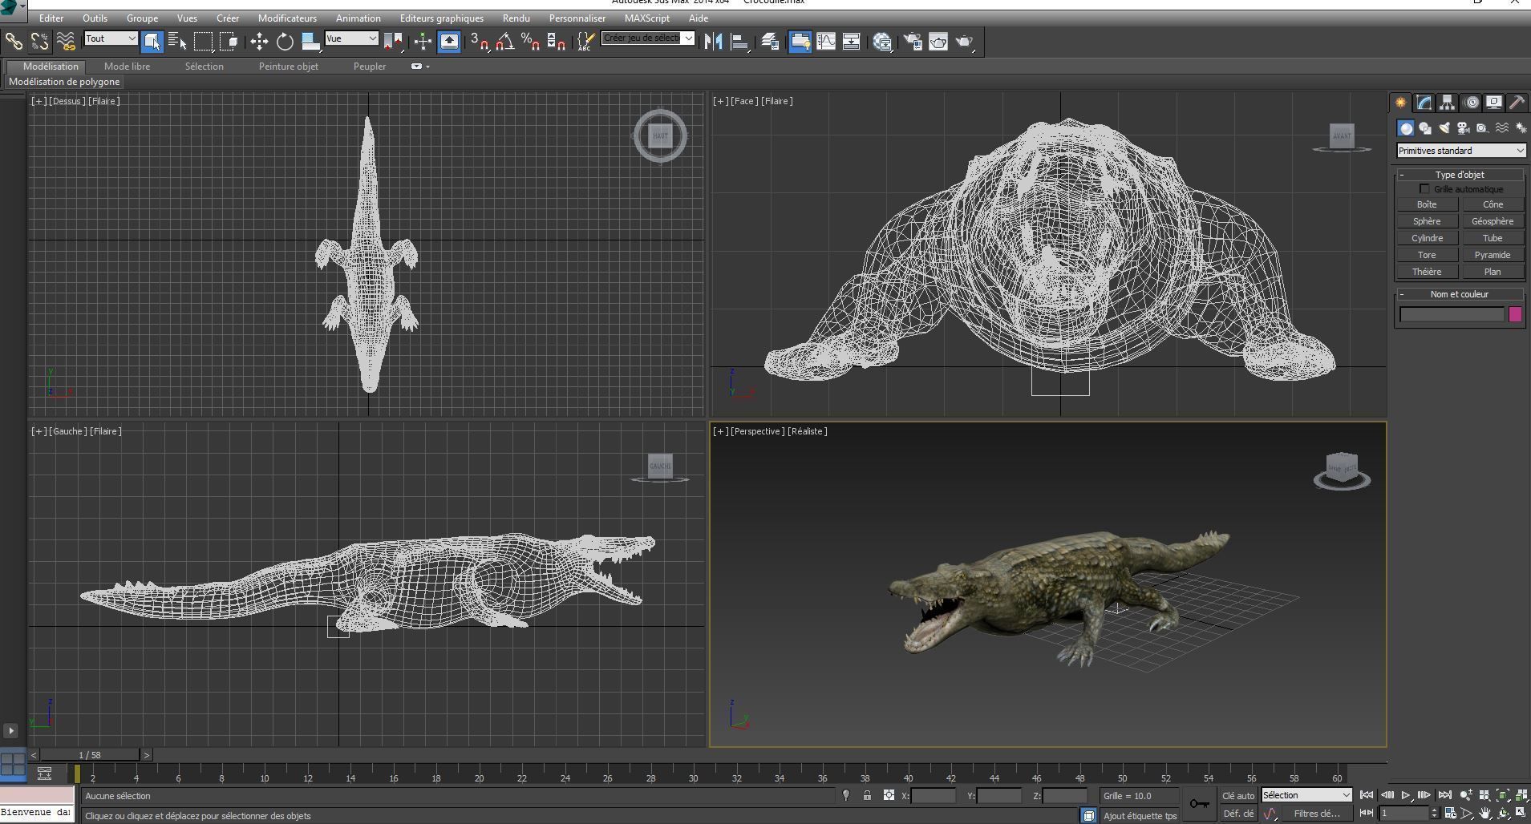Open Select by Name list icon
This screenshot has width=1531, height=824.
(x=177, y=41)
